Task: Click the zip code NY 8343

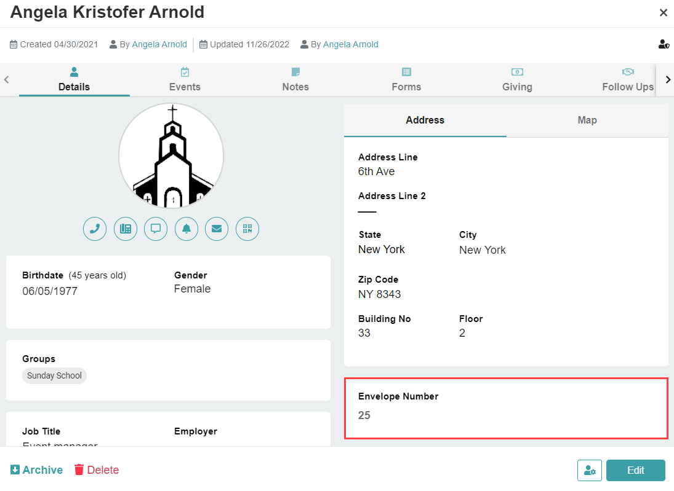Action: point(380,294)
